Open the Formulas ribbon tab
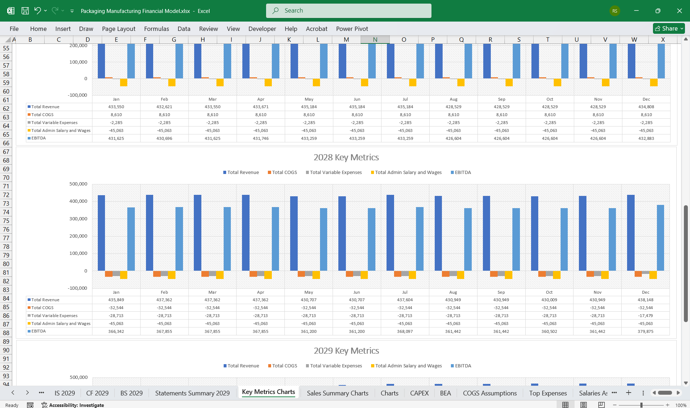This screenshot has height=408, width=690. (x=156, y=29)
